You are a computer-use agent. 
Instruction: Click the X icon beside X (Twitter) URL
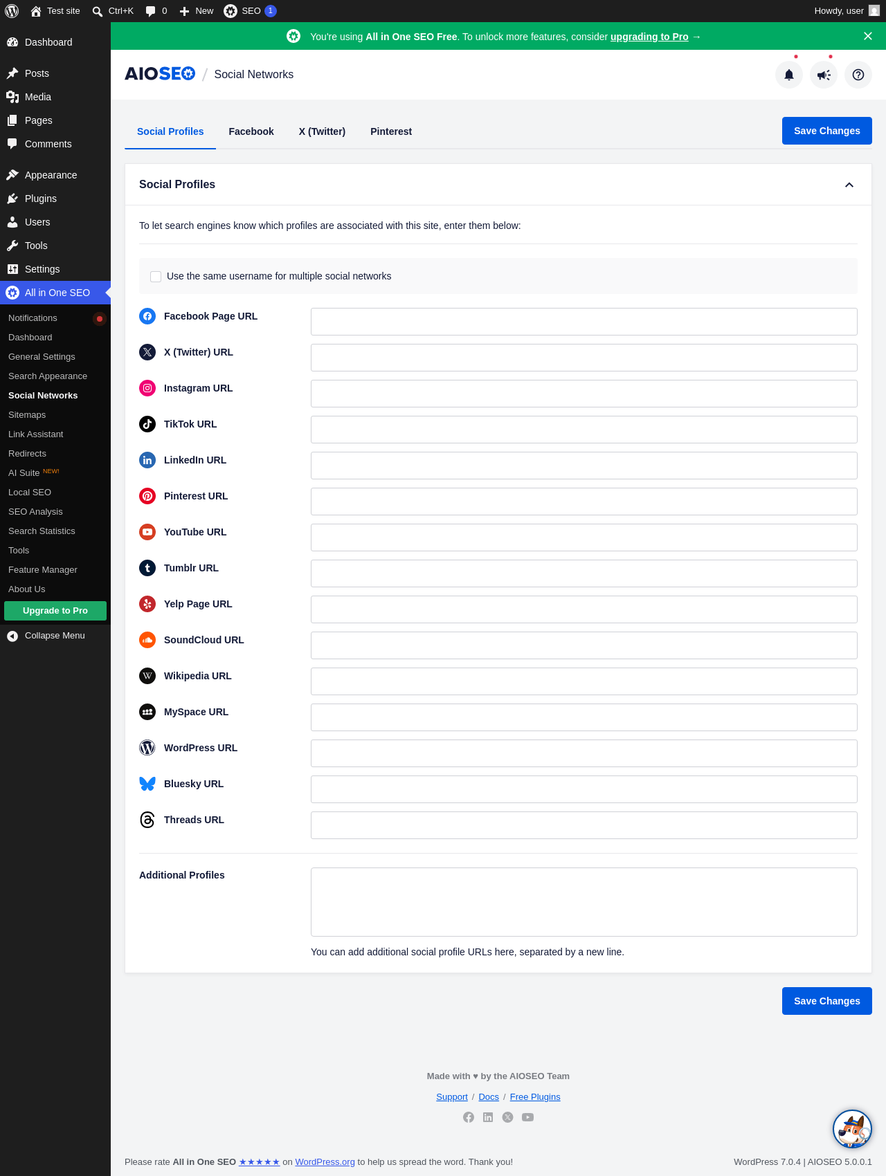click(x=147, y=352)
